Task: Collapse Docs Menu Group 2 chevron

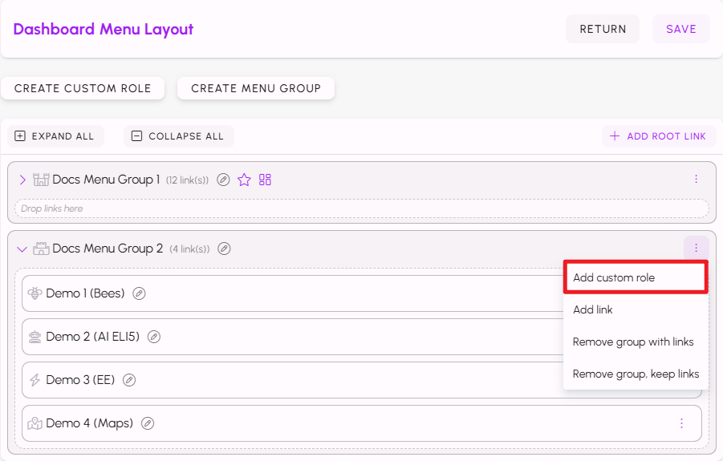Action: click(22, 249)
